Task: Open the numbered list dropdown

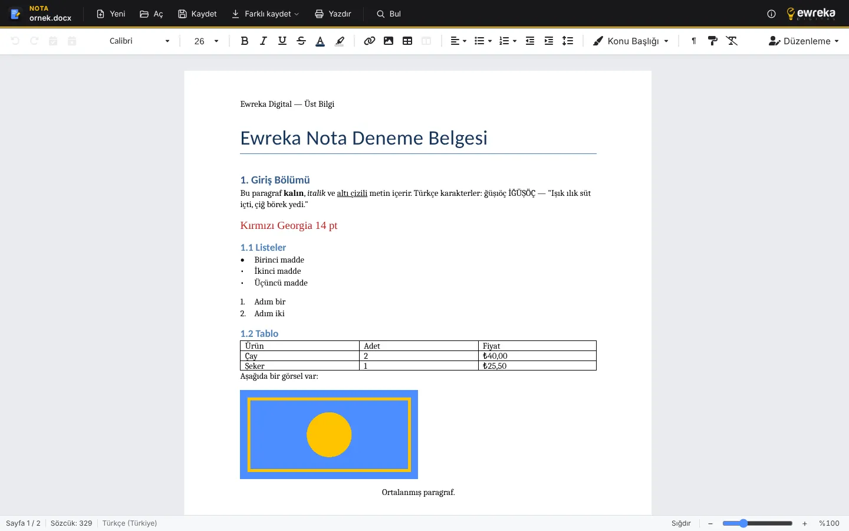Action: [508, 41]
